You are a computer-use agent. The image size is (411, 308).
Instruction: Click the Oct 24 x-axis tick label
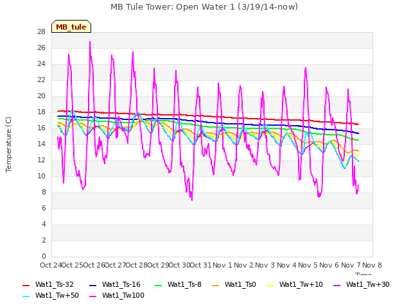(51, 265)
